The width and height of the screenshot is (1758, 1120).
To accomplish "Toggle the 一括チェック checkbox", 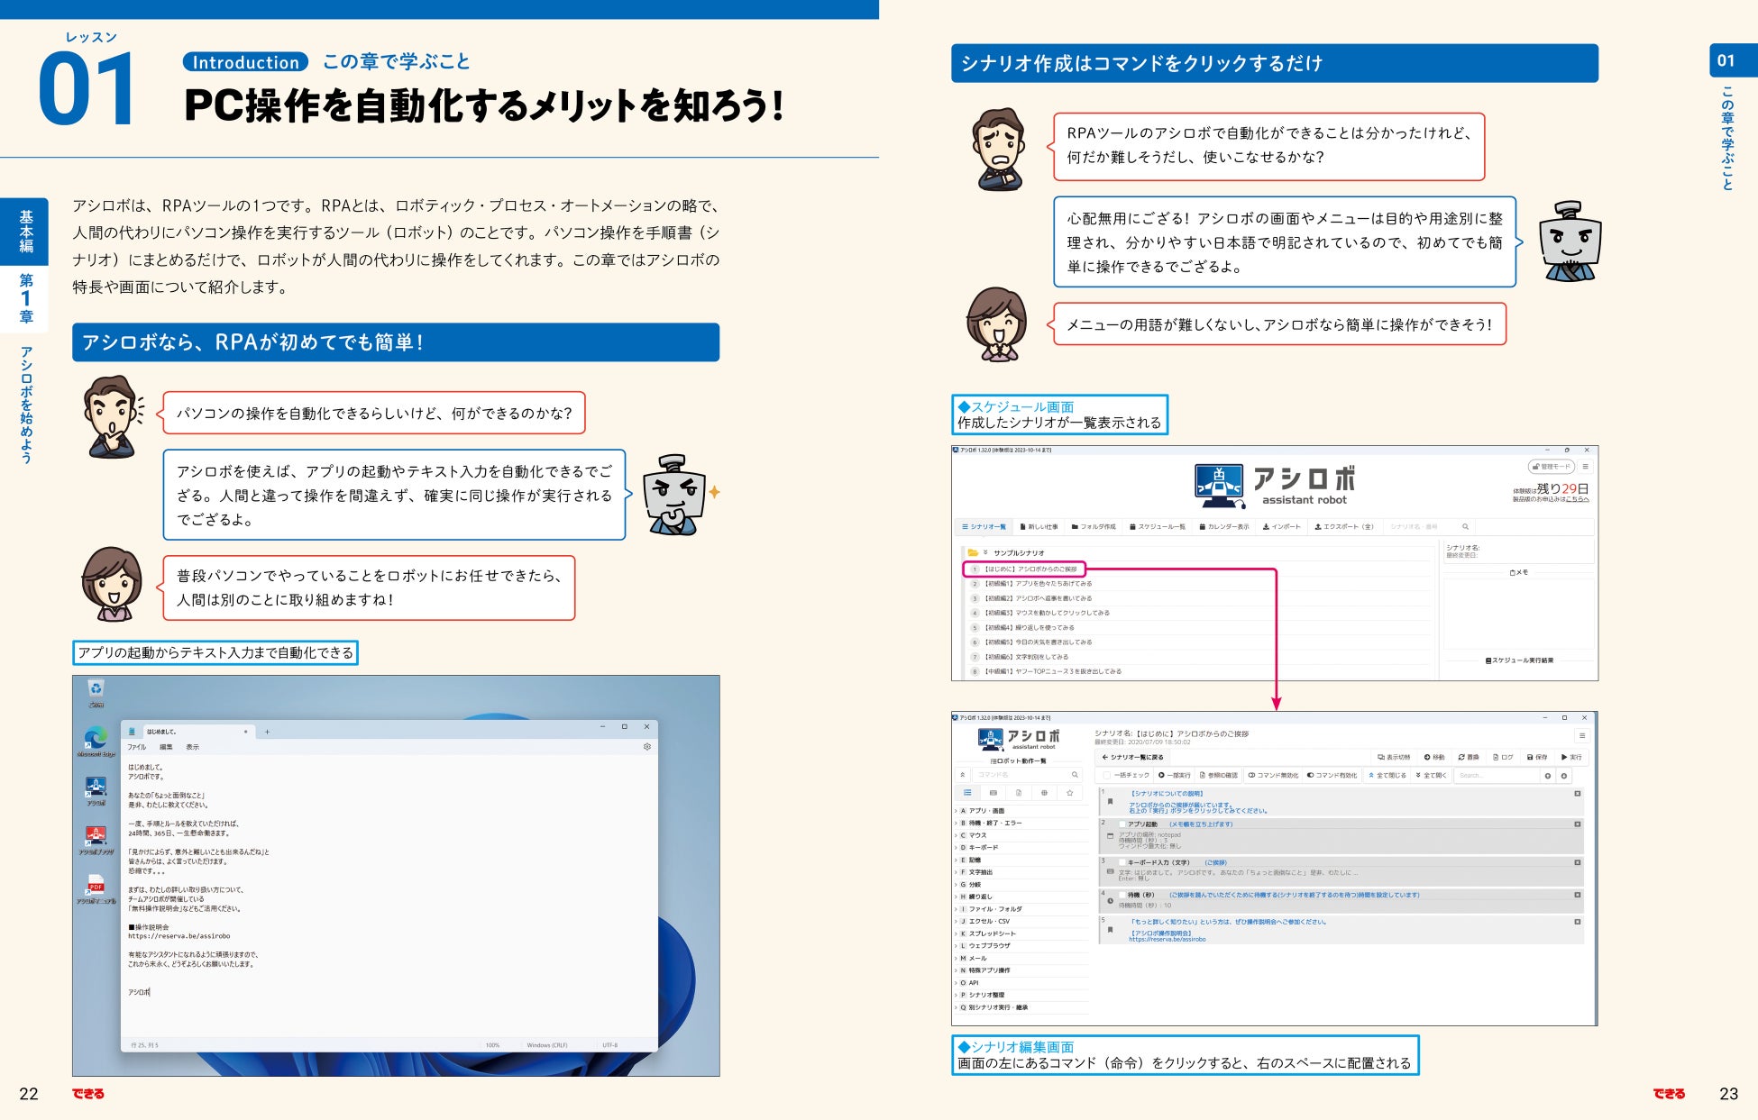I will point(1107,775).
